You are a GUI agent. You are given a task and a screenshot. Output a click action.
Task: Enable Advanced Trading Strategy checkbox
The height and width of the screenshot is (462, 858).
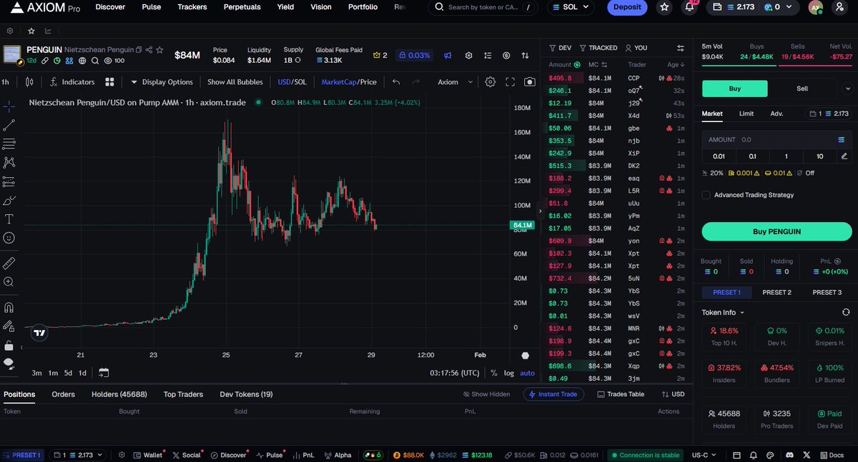point(706,195)
